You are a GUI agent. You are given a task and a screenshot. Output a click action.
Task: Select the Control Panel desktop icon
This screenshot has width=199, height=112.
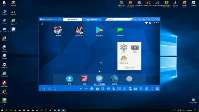4,30
